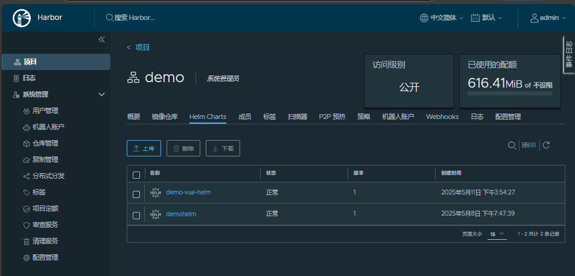Click the gear icon beside 配置管理 in sidebar
The width and height of the screenshot is (575, 276).
[x=27, y=258]
